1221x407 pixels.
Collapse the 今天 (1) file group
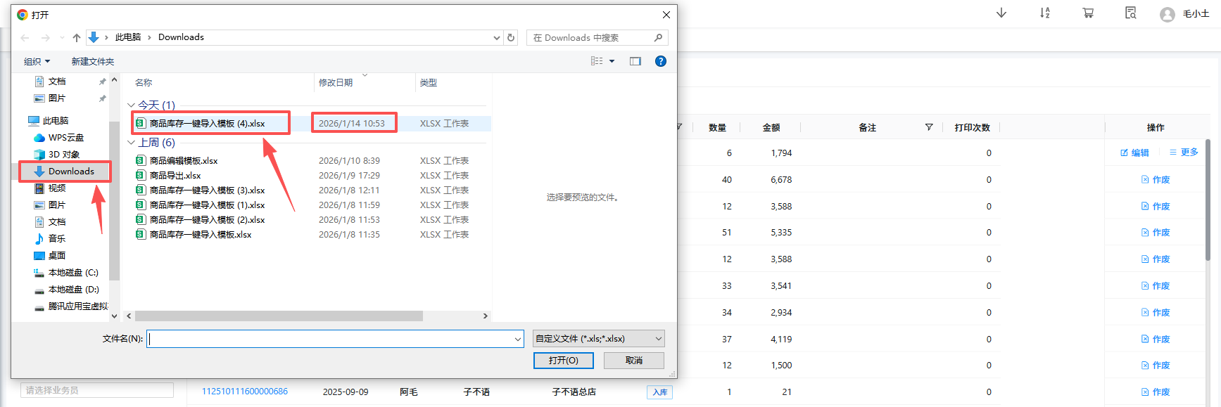point(132,105)
